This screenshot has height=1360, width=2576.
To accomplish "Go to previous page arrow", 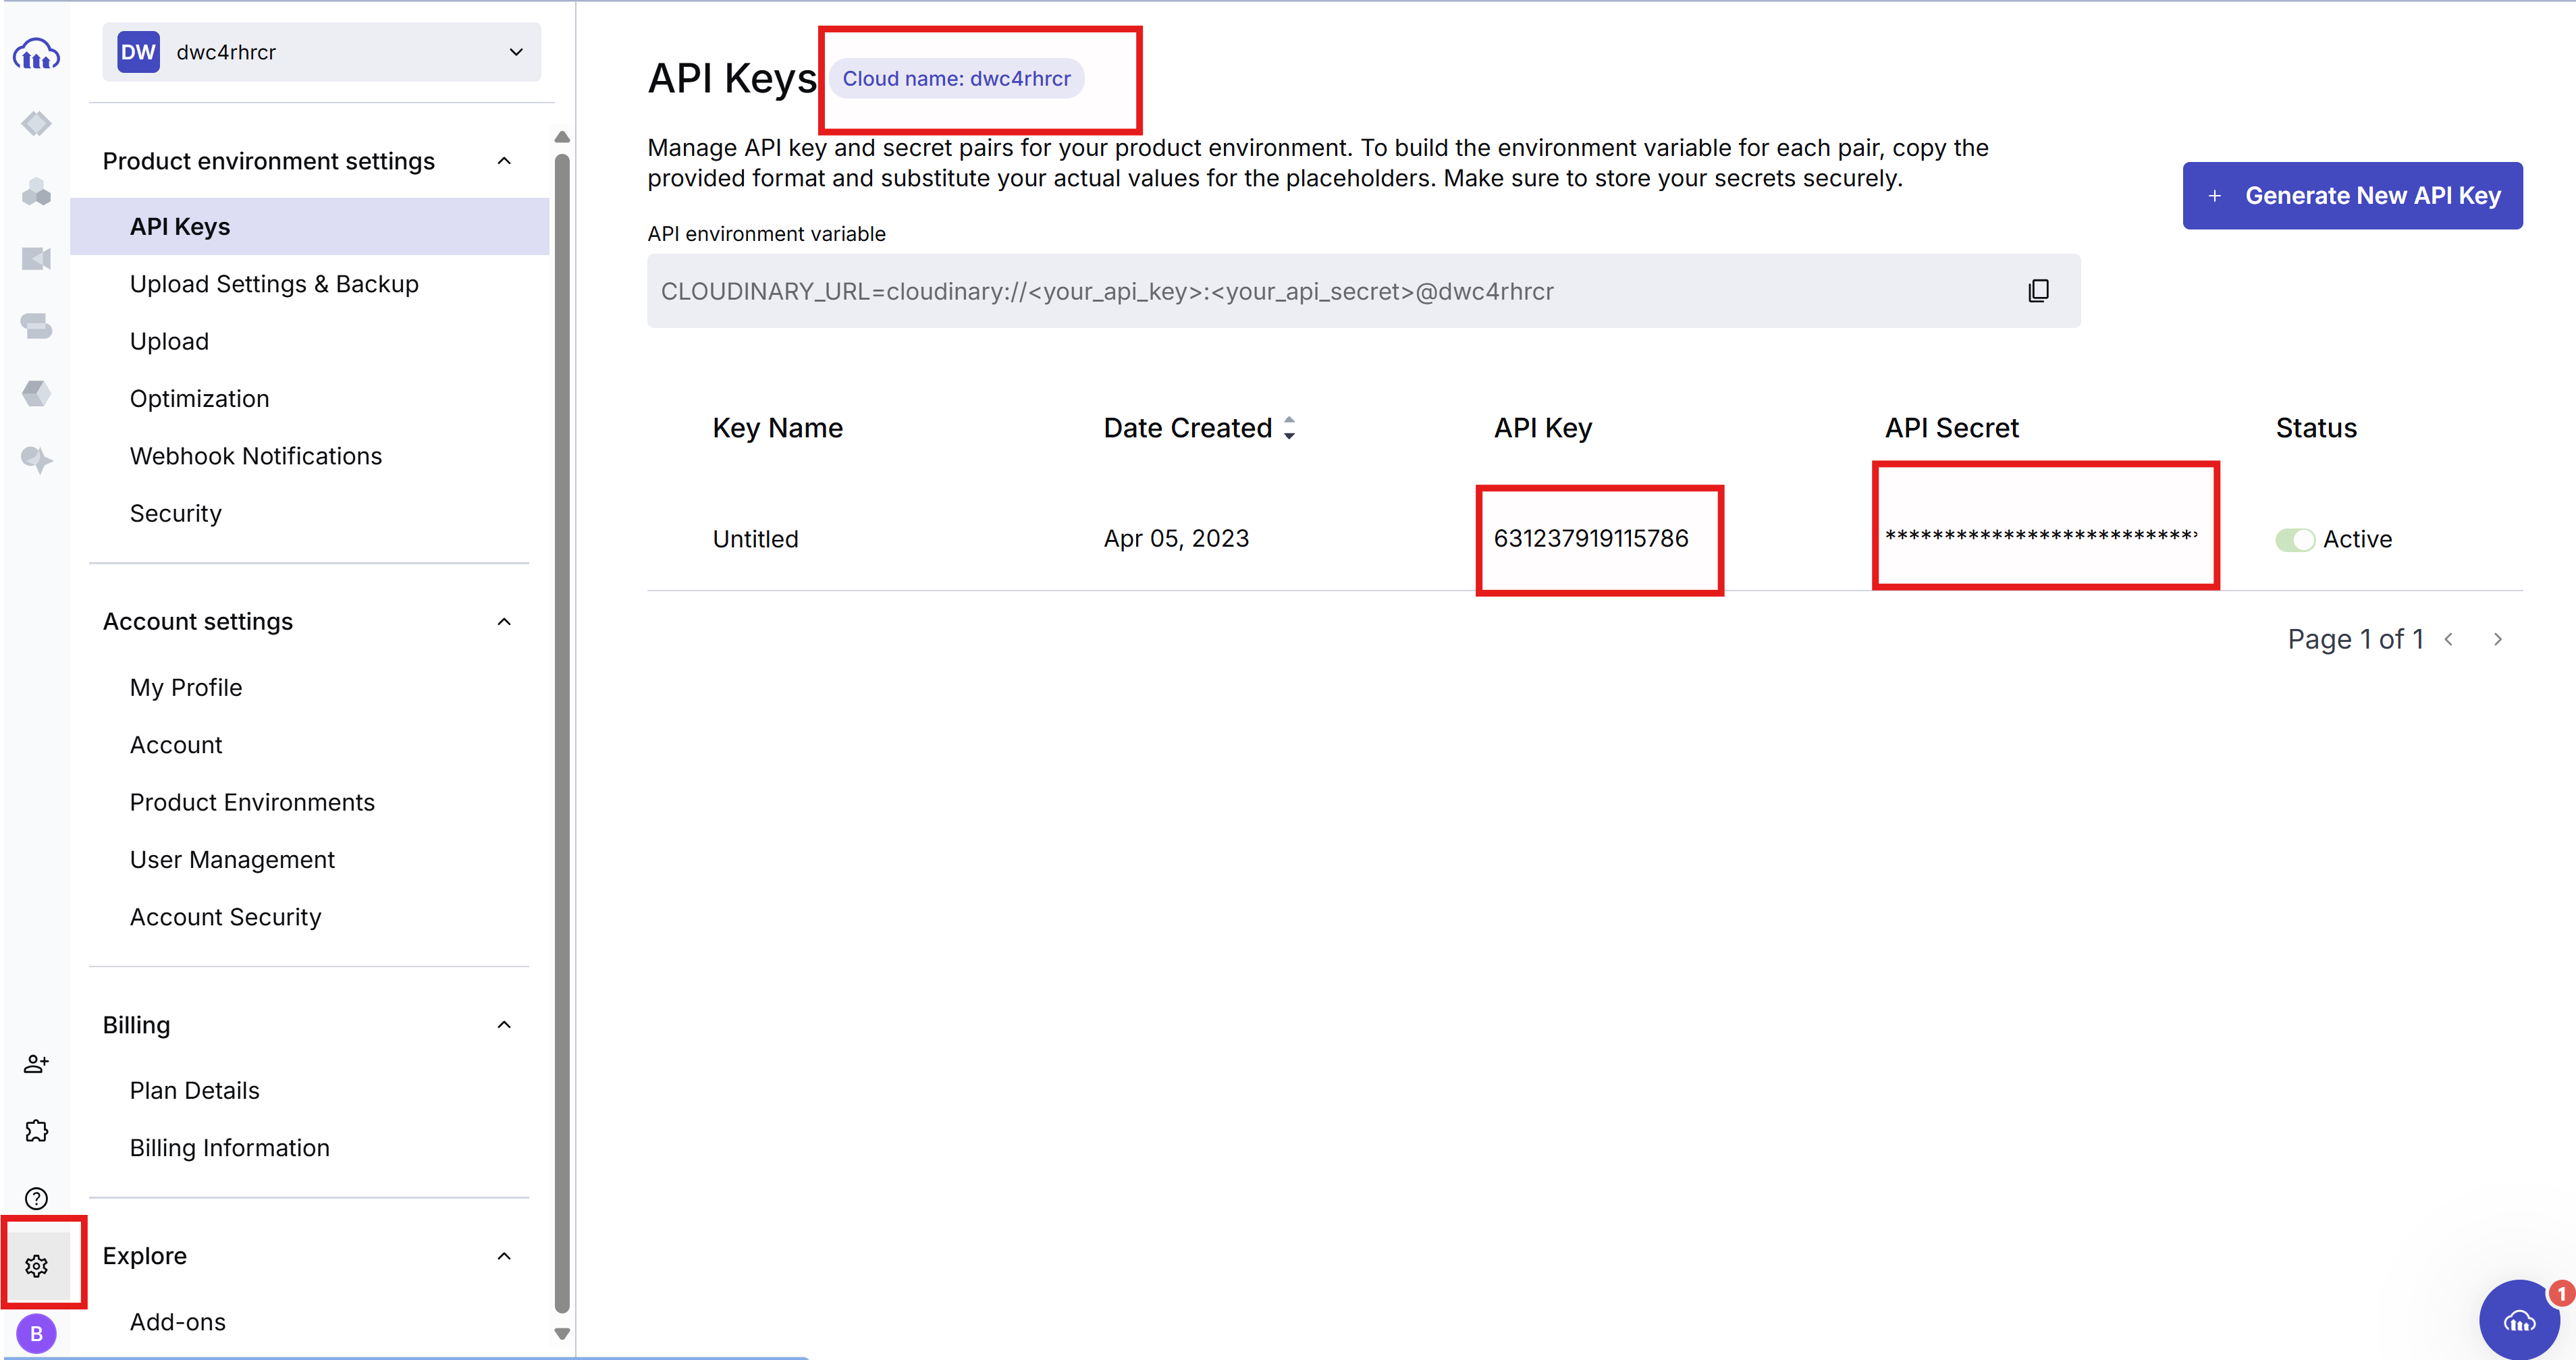I will coord(2448,639).
